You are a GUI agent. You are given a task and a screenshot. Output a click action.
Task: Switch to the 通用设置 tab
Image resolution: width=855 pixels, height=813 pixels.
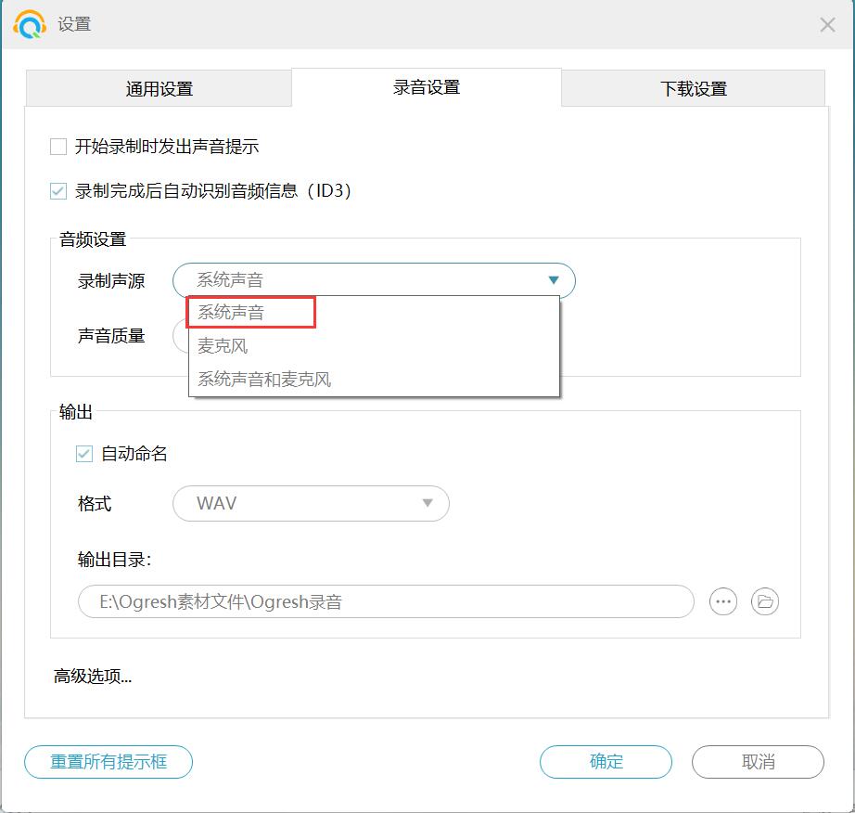159,88
